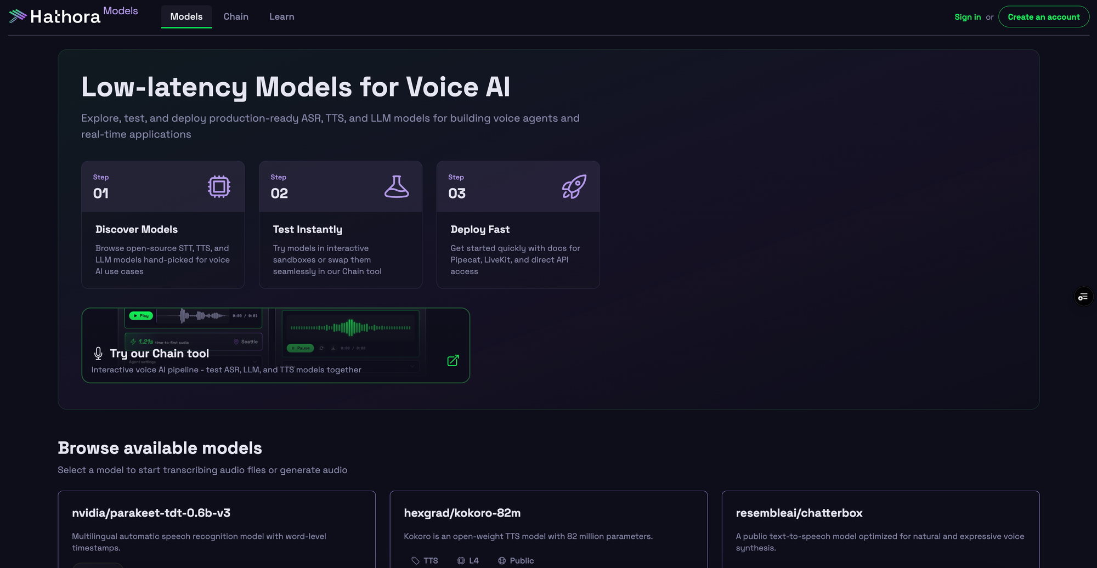The image size is (1097, 568).
Task: Switch to the Chain tab
Action: (x=236, y=17)
